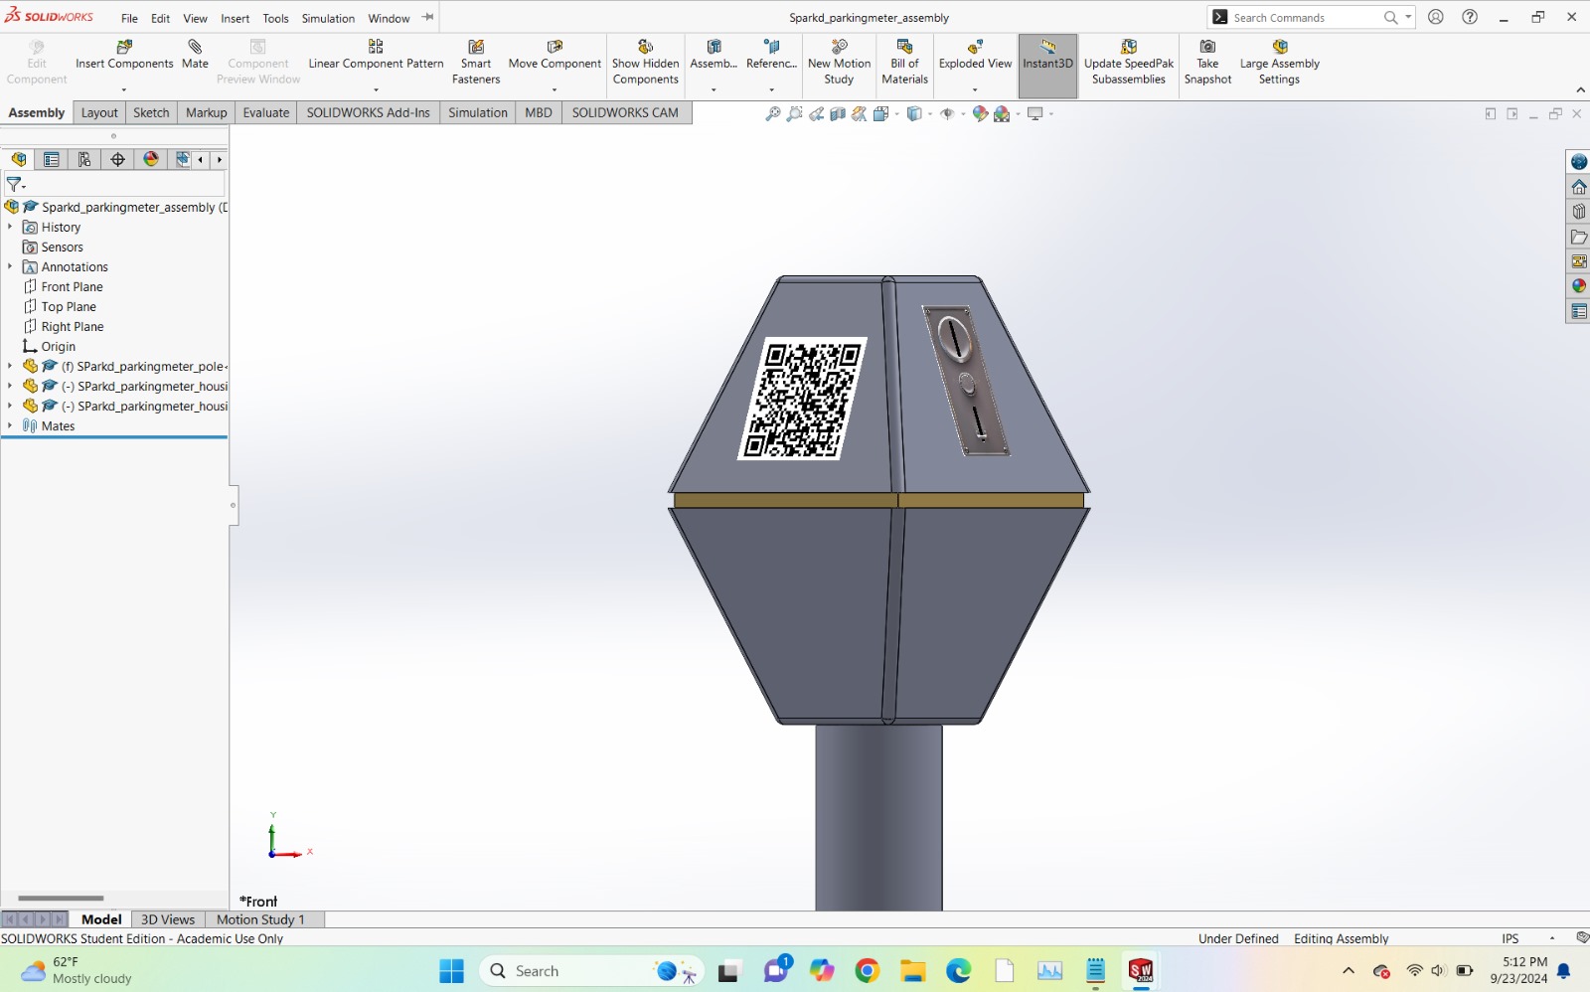Open the Motion Study 1 tab

(260, 919)
